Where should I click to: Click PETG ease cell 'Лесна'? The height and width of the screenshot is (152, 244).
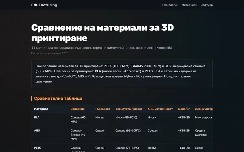pos(199,148)
